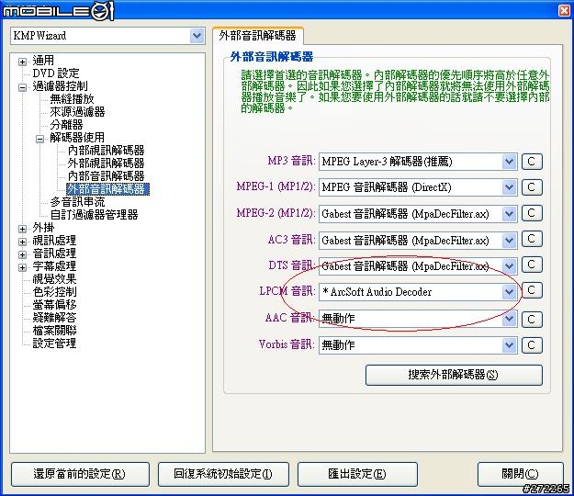Select 檔案關聯 tree item
This screenshot has width=574, height=496.
tap(54, 330)
